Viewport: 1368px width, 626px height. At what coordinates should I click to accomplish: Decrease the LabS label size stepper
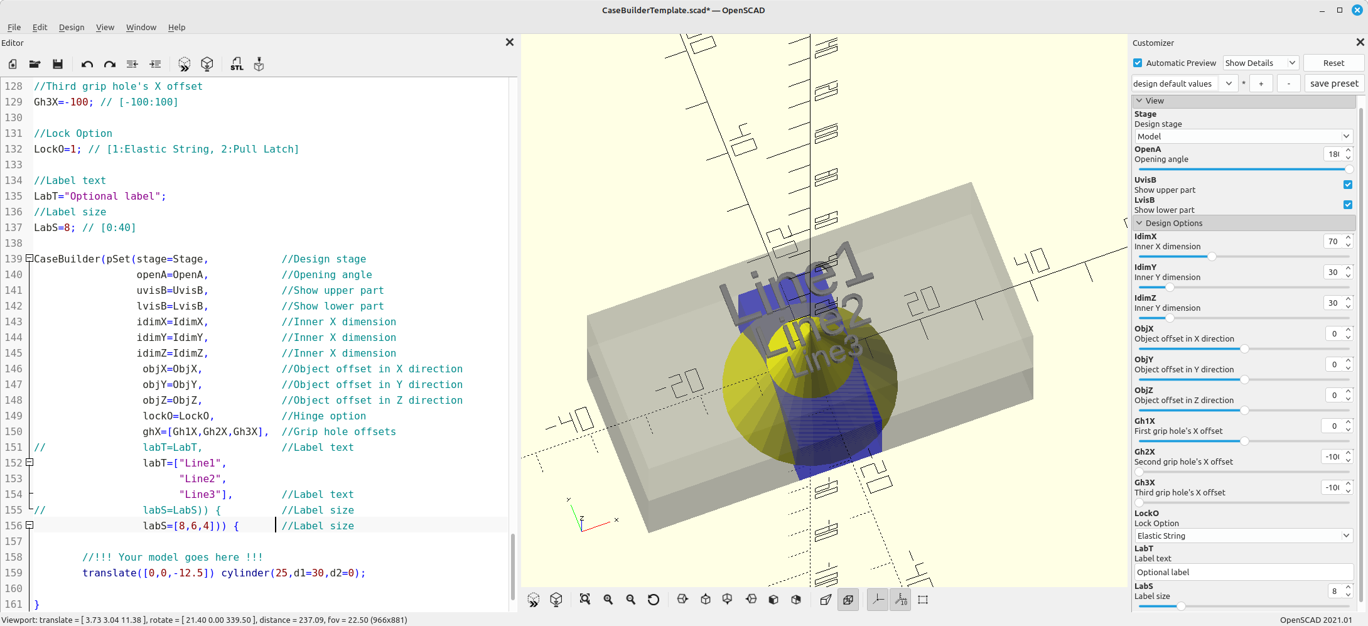[x=1348, y=594]
